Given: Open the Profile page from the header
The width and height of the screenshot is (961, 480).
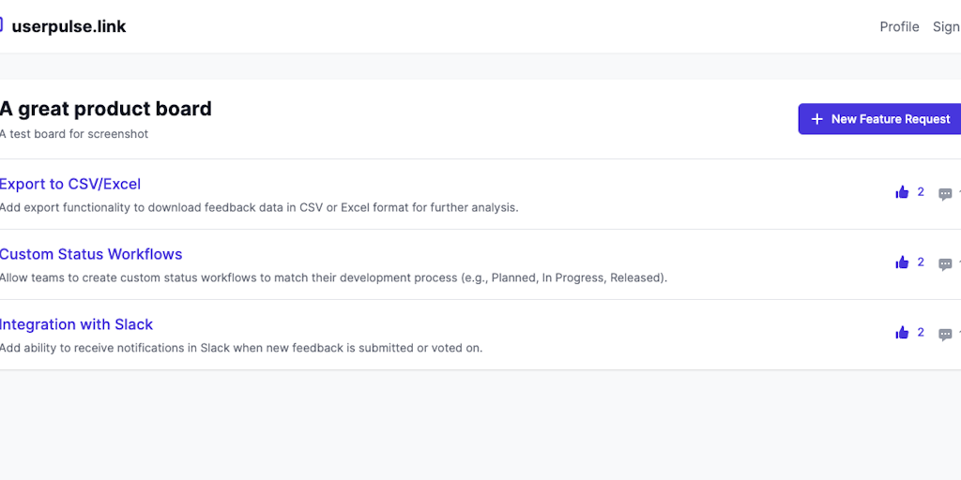Looking at the screenshot, I should point(899,26).
